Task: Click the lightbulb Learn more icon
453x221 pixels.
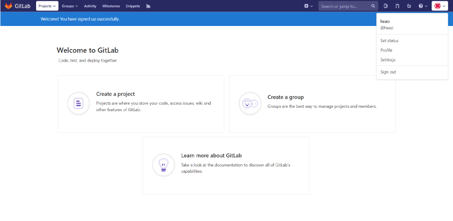Action: [163, 165]
